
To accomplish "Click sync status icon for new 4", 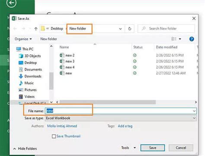I will (x=135, y=67).
